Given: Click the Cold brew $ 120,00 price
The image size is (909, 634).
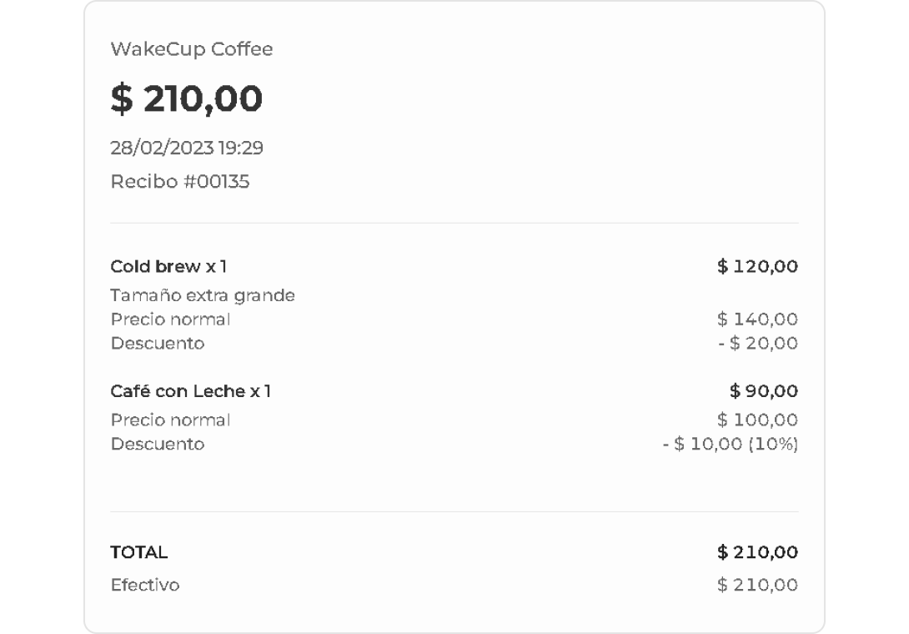Looking at the screenshot, I should (x=757, y=267).
